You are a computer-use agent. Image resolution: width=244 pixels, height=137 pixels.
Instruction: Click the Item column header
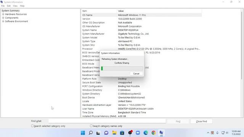tap(99, 11)
